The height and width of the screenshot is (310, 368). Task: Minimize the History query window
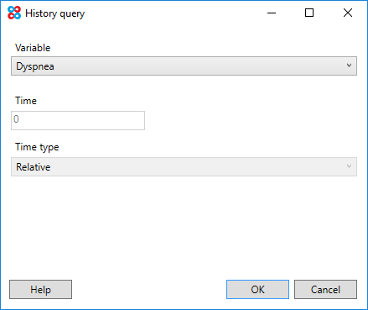coord(272,13)
